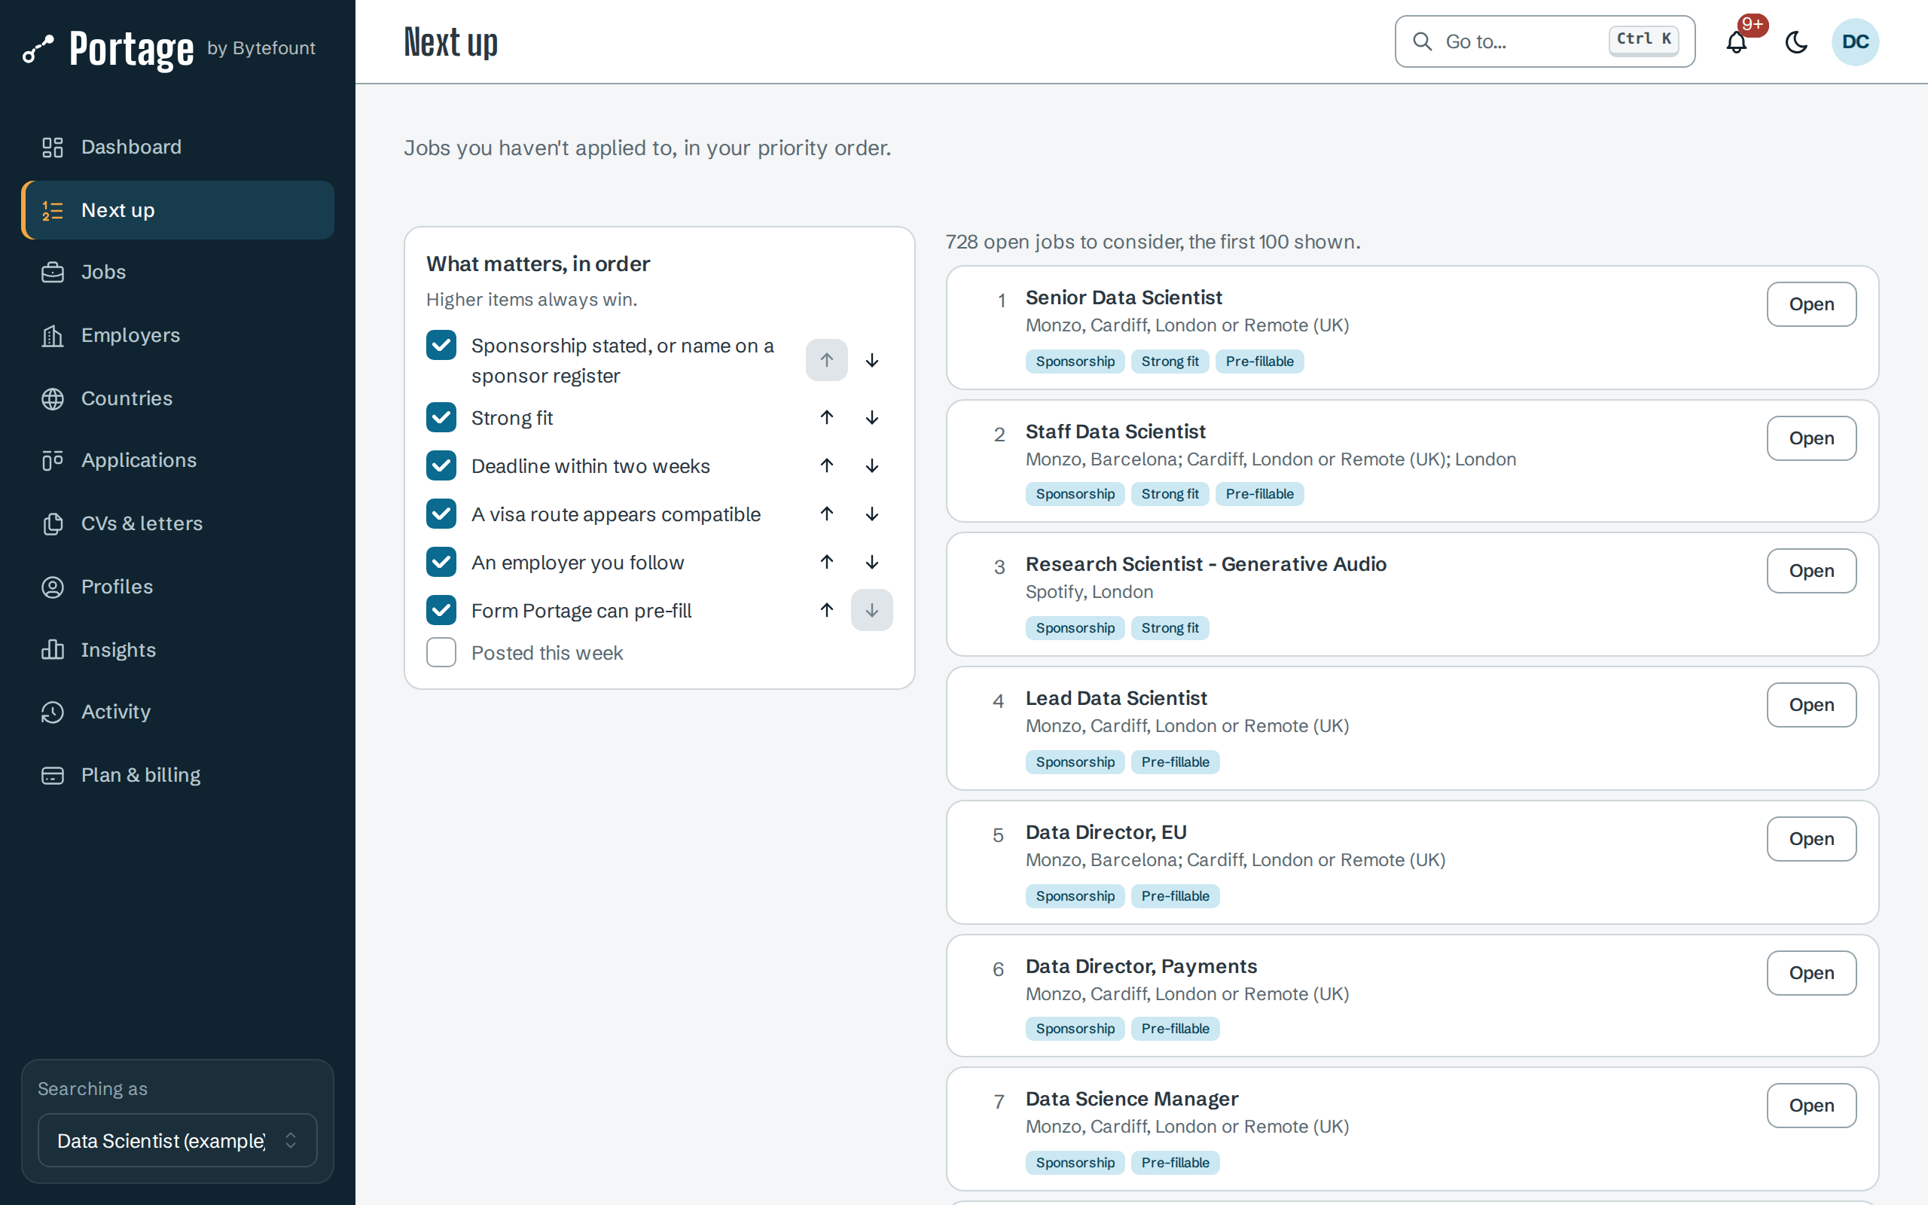Open the DC user avatar menu
This screenshot has width=1928, height=1205.
[x=1855, y=42]
